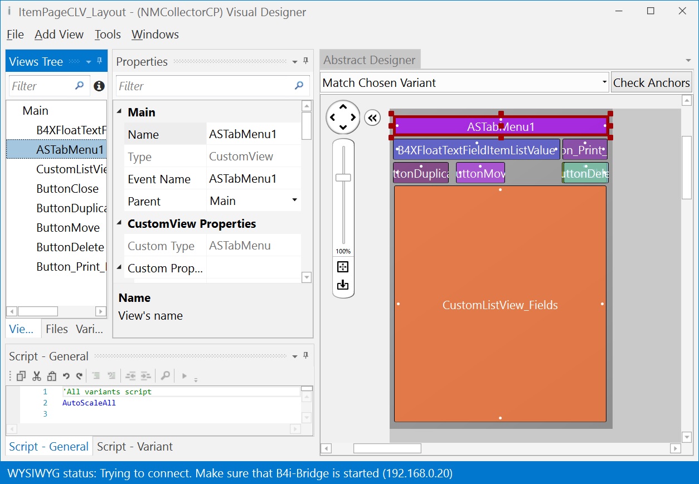Select Button_Print_ in Views Tree

coord(71,267)
